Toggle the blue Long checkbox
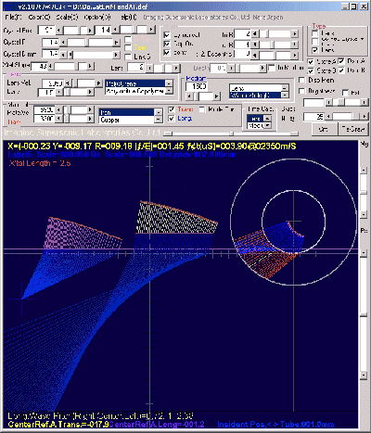Viewport: 371px width, 433px height. click(x=172, y=119)
